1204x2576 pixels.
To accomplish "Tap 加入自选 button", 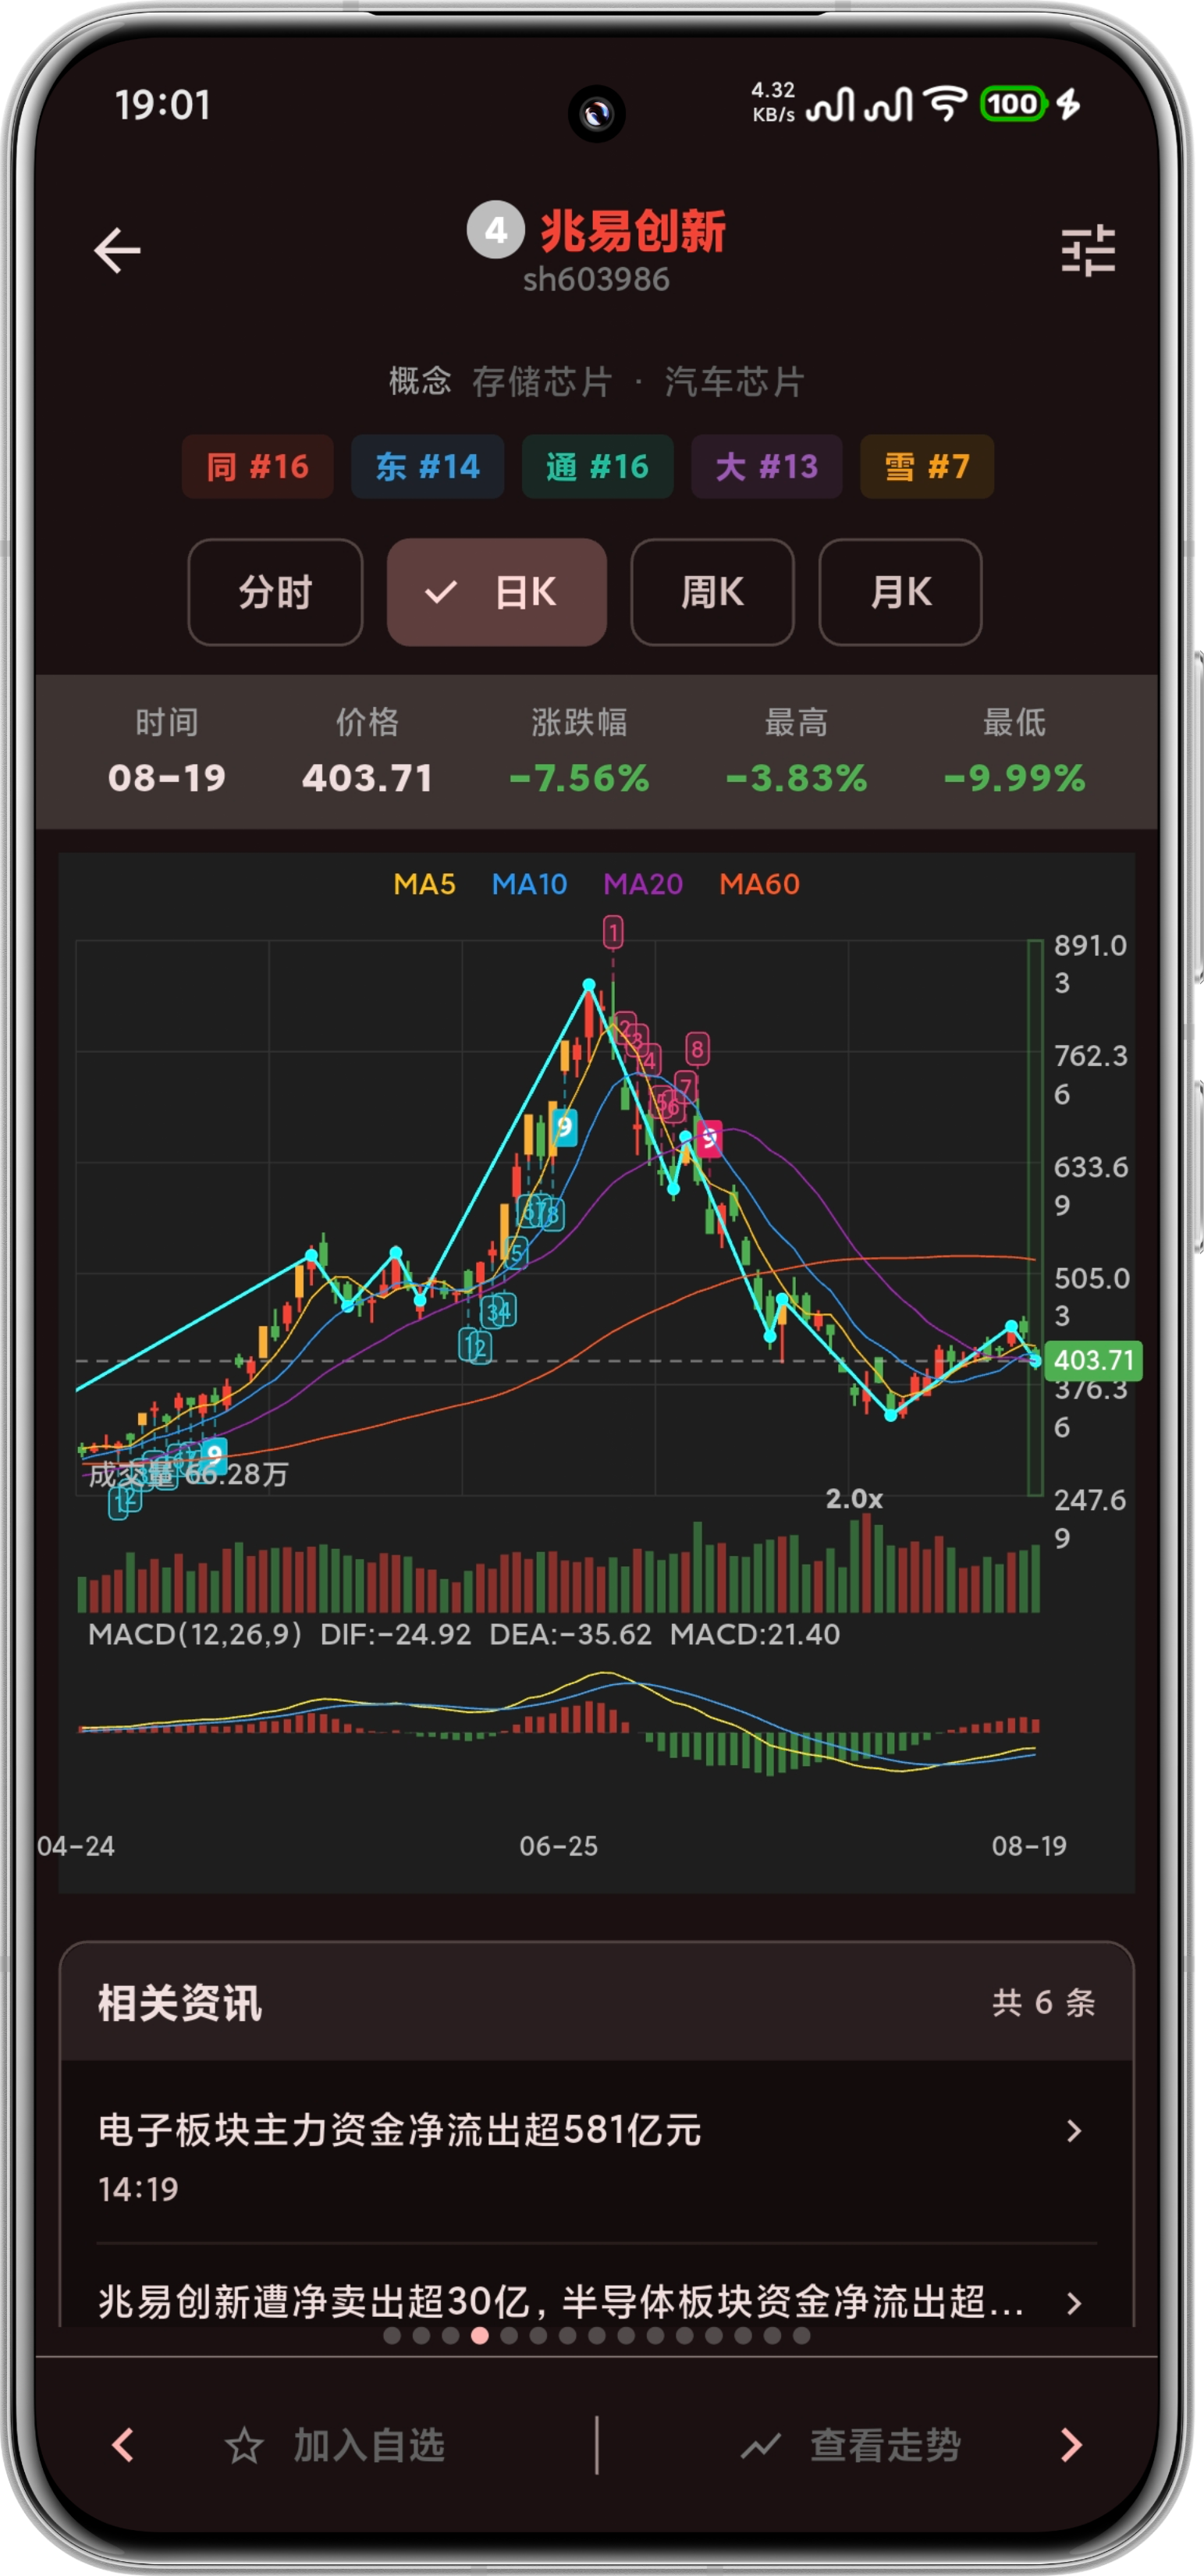I will [x=335, y=2446].
